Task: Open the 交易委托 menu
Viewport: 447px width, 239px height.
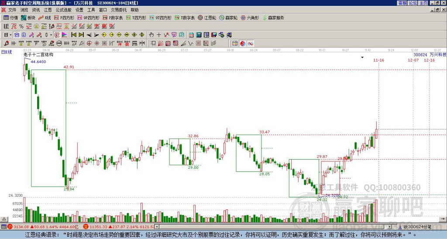Action: coord(119,10)
